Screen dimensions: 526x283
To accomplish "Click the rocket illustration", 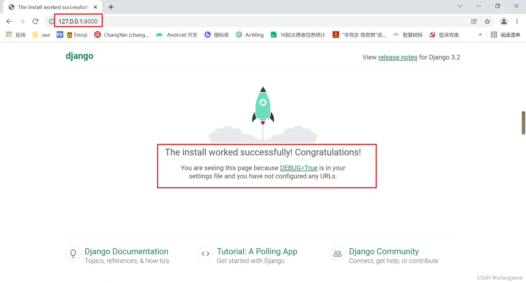I will 263,106.
